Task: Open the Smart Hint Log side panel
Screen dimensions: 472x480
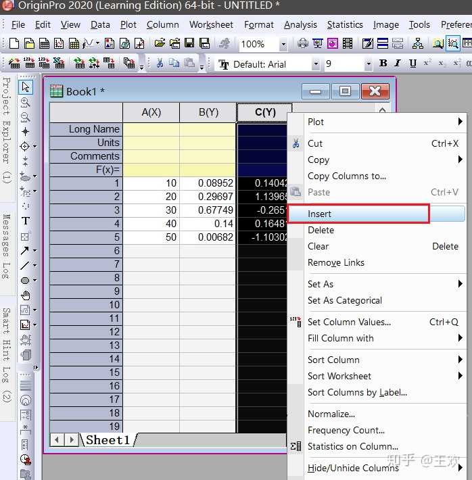Action: (7, 354)
